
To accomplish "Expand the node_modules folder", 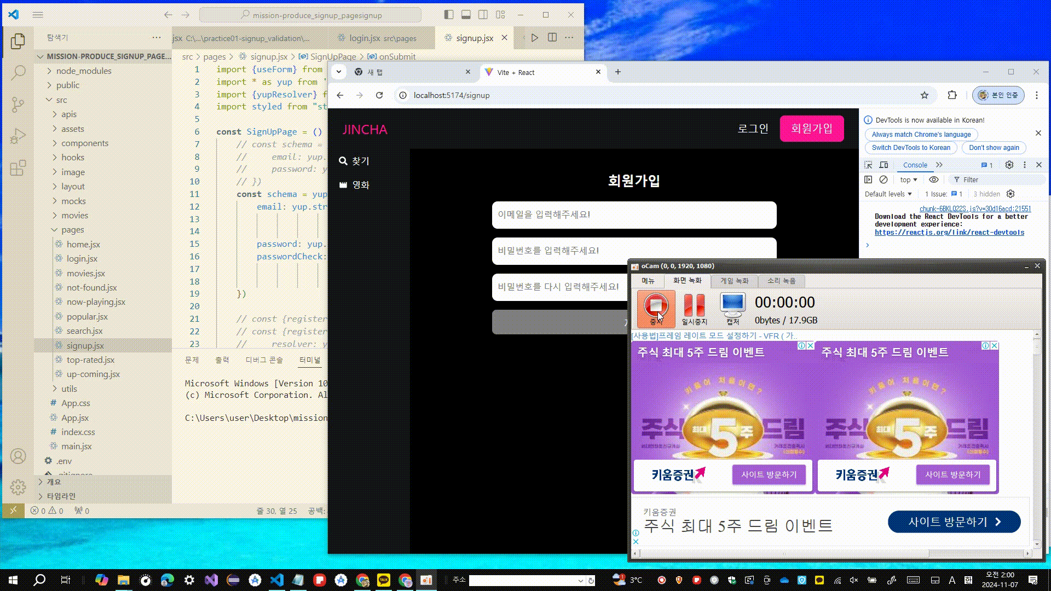I will coord(83,71).
